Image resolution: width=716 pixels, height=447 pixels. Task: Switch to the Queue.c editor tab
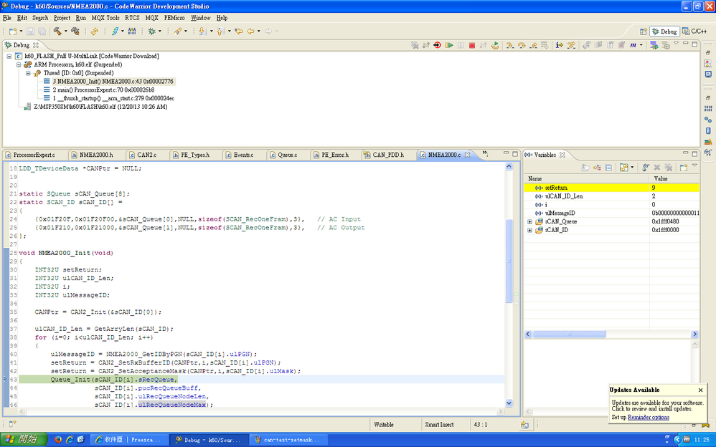(x=287, y=155)
